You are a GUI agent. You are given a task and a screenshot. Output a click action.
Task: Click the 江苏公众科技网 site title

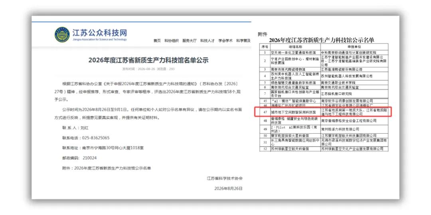point(99,33)
